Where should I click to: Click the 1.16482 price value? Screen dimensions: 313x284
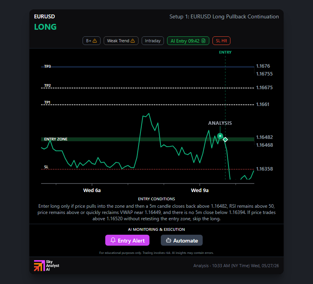tap(264, 137)
